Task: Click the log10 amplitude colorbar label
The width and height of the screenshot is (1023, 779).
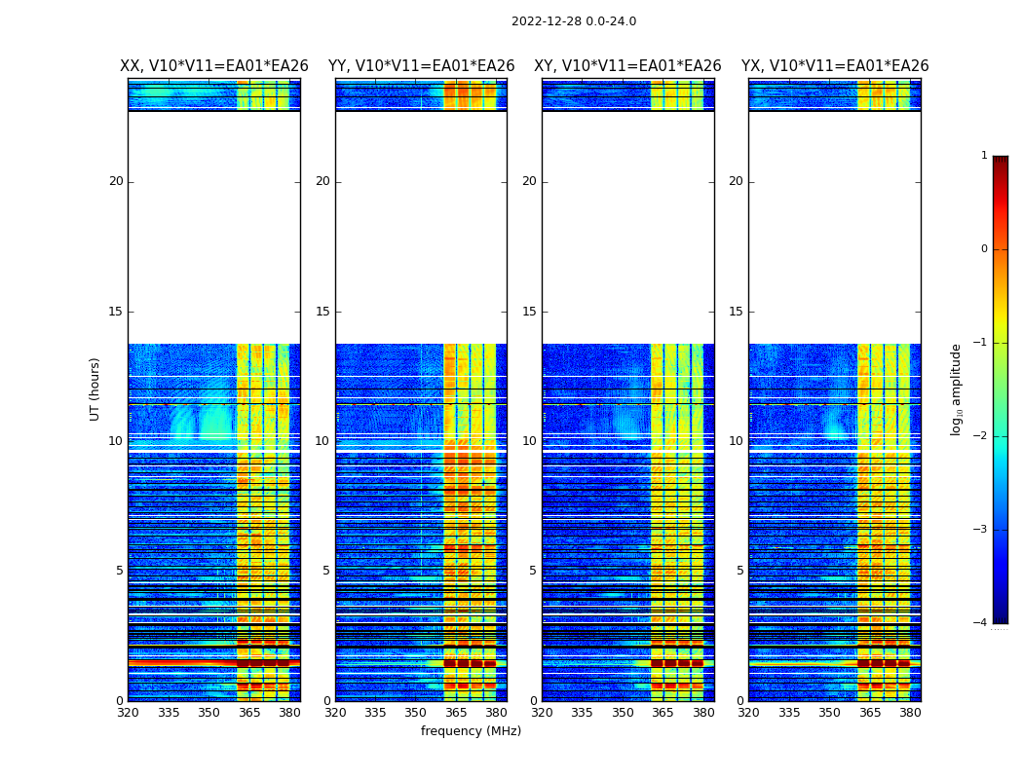Action: click(x=957, y=389)
